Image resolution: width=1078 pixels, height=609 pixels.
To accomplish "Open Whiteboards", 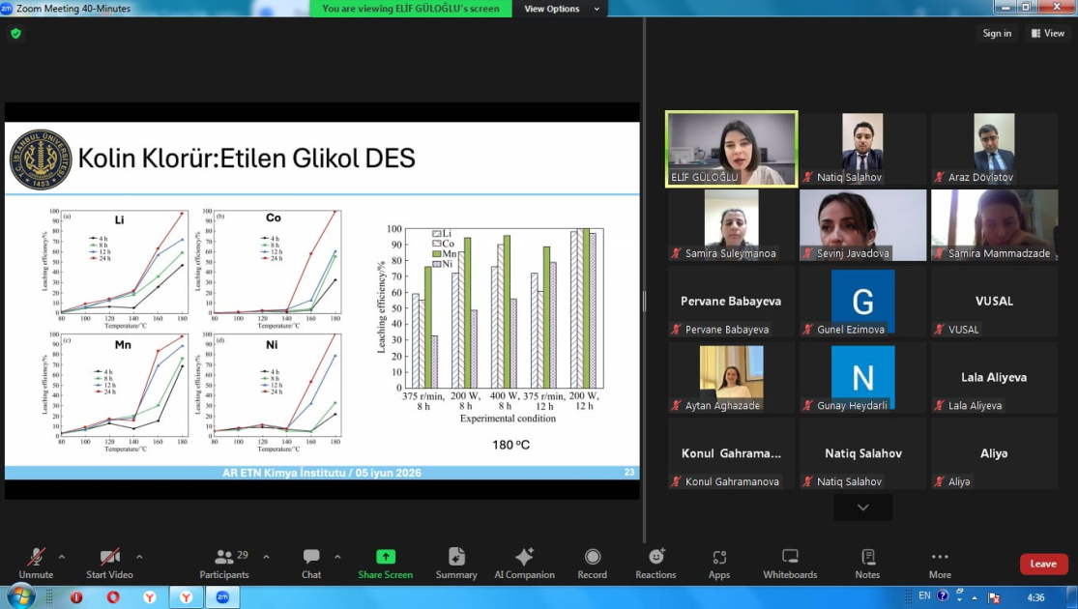I will [790, 564].
